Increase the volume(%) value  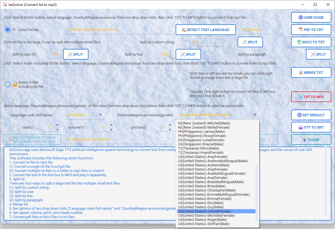(x=111, y=125)
